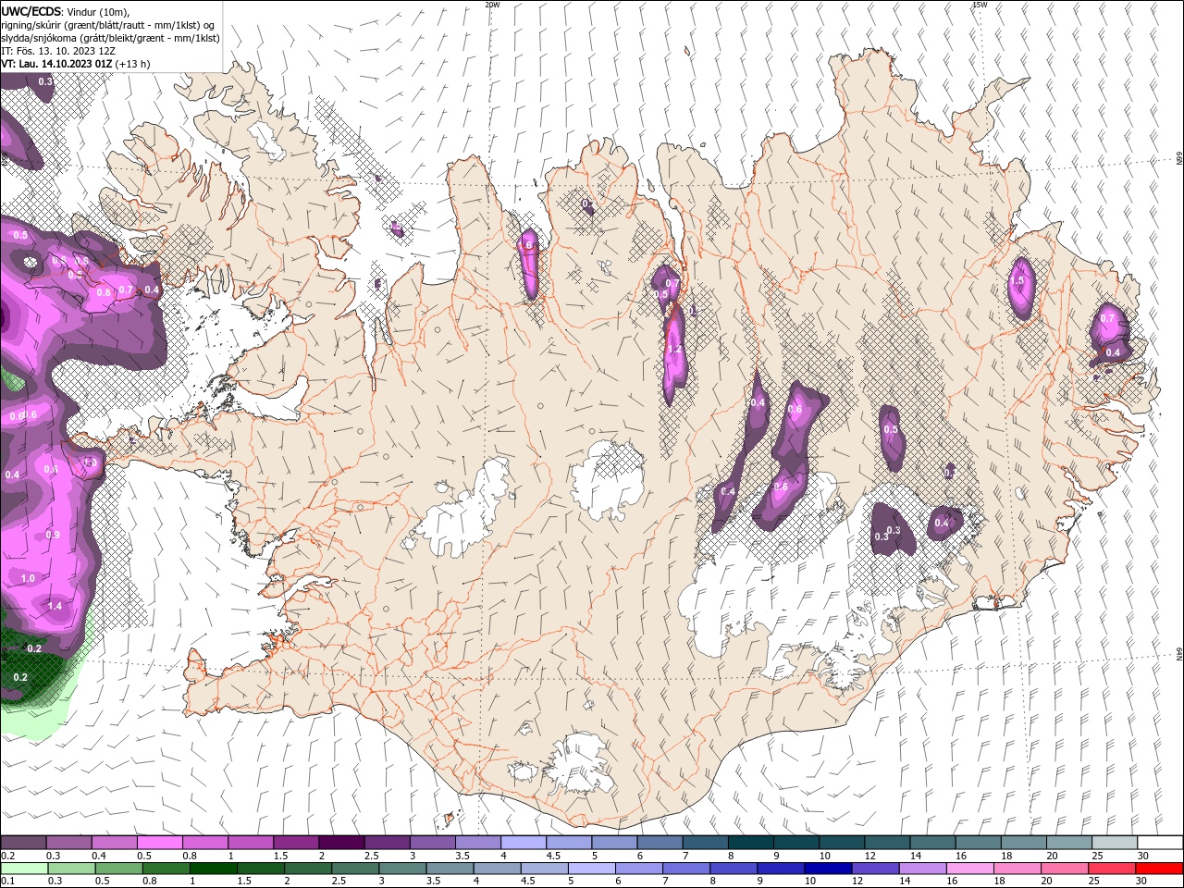Image resolution: width=1184 pixels, height=888 pixels.
Task: Click the 'VT: Lau. 14.10.2023 01Z (+13 h)' line
Action: [76, 64]
